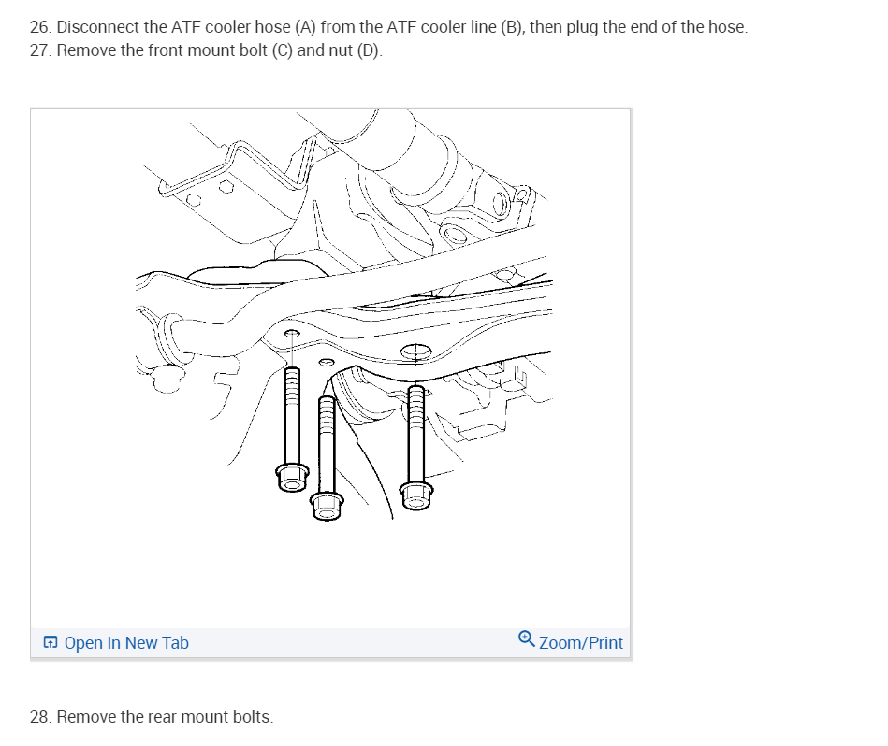Screen dimensions: 888x746
Task: Click the gray footer bar between the links
Action: pos(353,643)
